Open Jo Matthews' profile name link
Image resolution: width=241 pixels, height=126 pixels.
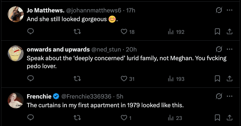point(46,10)
